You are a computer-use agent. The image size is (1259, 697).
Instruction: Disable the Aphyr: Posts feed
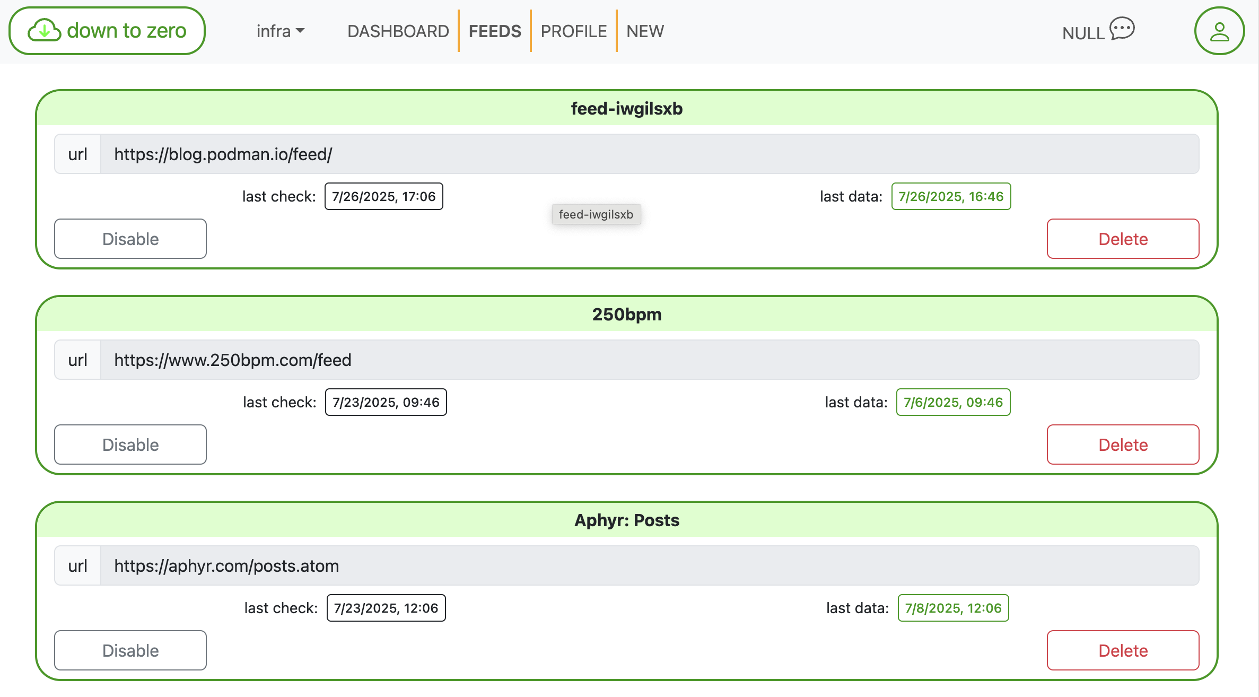point(130,650)
